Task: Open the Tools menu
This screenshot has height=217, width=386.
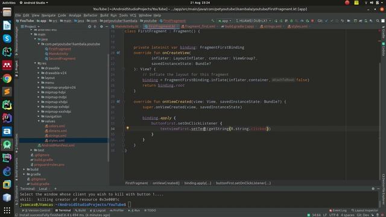Action: point(123,15)
